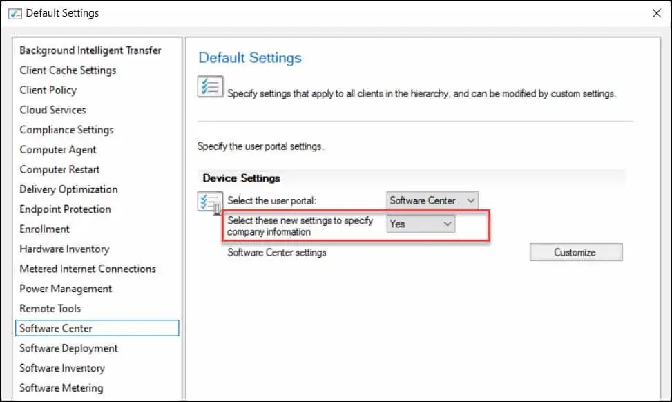Screen dimensions: 672x402
Task: Open the company information Yes dropdown
Action: pos(420,223)
